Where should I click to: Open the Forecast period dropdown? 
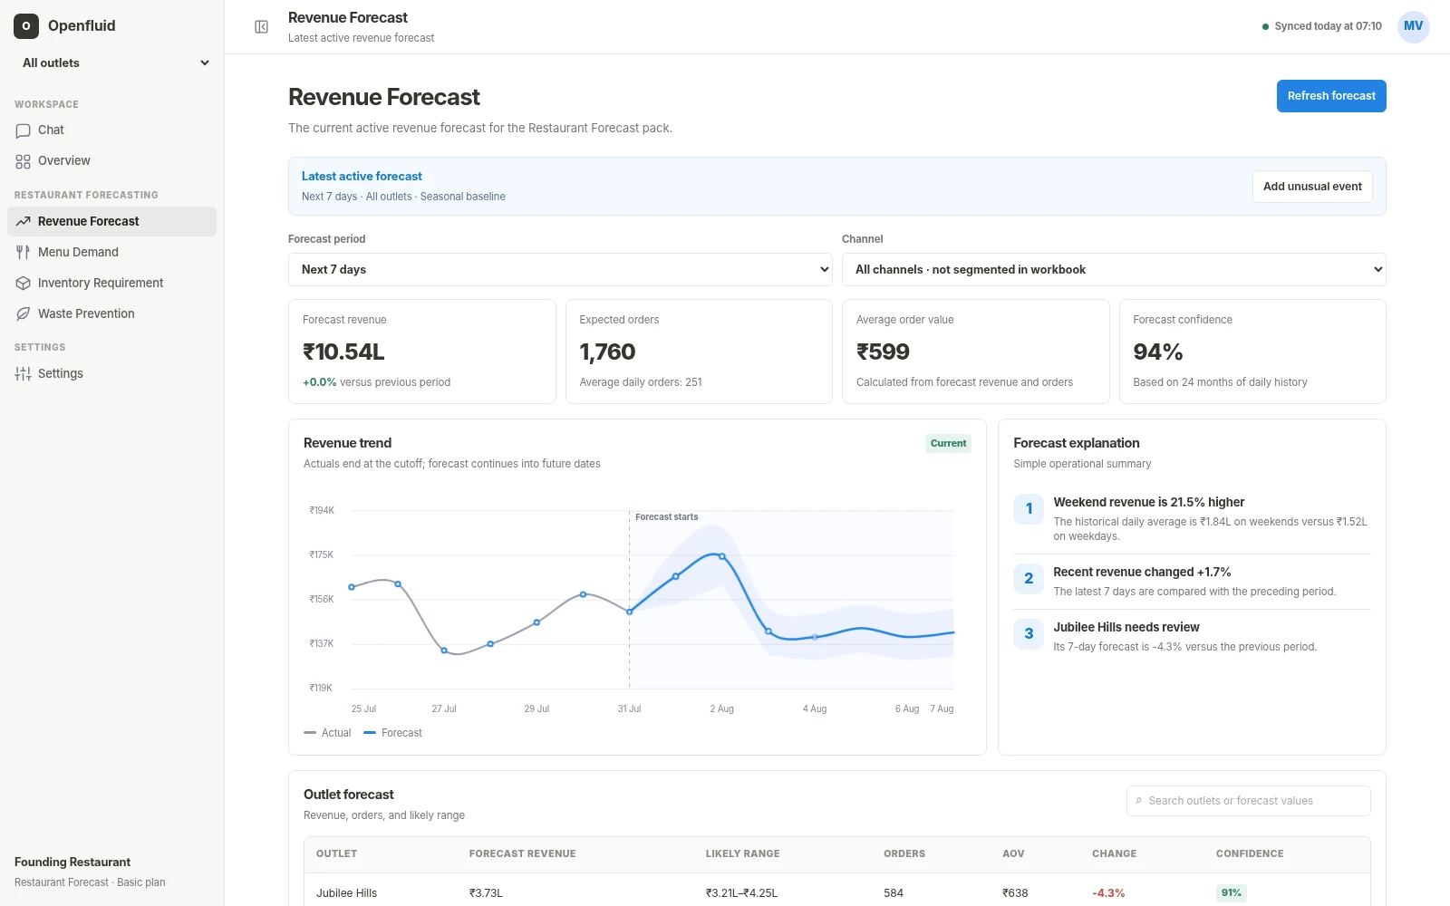click(x=560, y=269)
